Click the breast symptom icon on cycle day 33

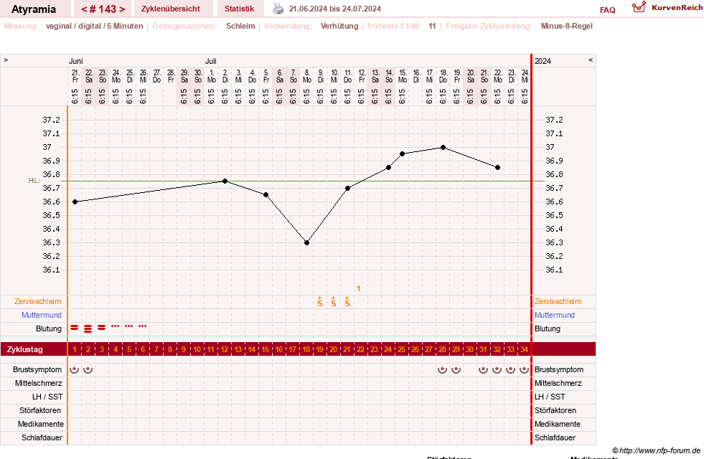510,370
